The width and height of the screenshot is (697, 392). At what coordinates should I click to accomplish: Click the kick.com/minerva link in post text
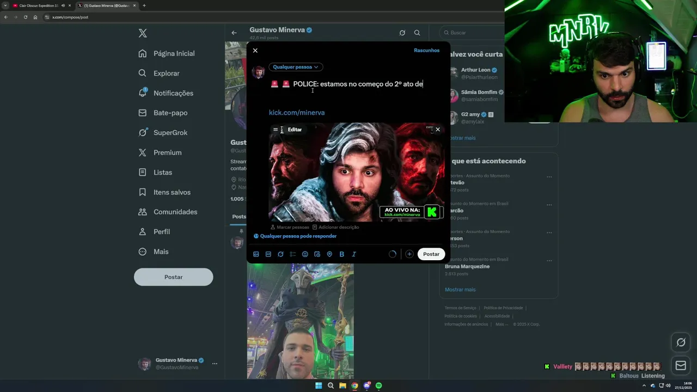pos(297,113)
